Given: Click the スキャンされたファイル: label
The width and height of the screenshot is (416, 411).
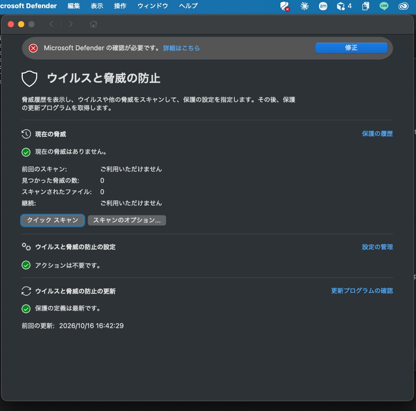Looking at the screenshot, I should [x=57, y=192].
